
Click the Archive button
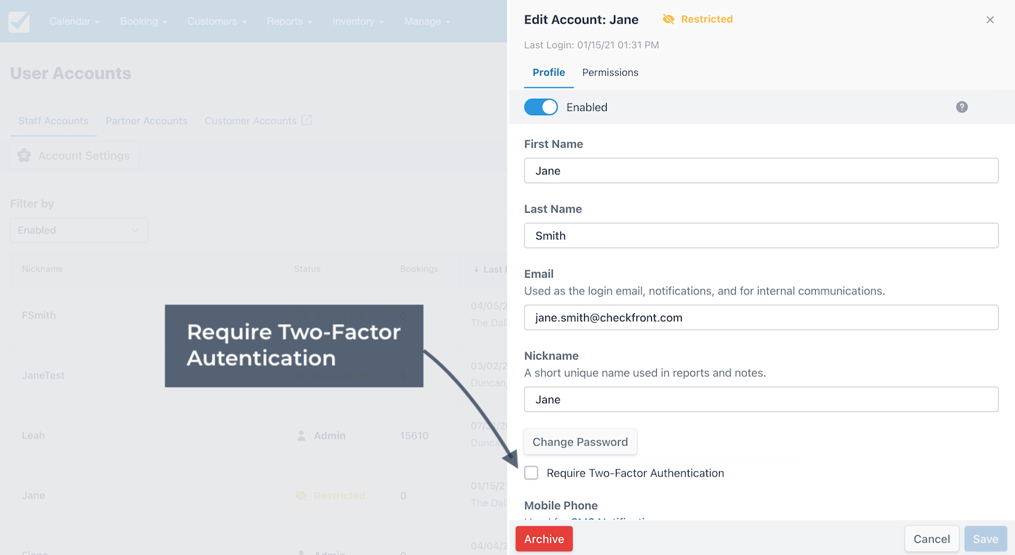pyautogui.click(x=543, y=538)
